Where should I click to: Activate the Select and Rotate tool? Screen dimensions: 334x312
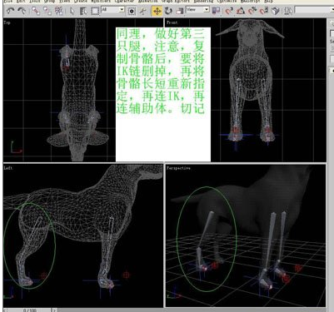coord(168,11)
